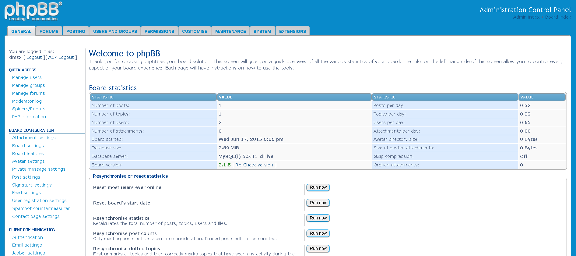Click the QUICK ACCESS section header
The width and height of the screenshot is (576, 256).
click(23, 70)
